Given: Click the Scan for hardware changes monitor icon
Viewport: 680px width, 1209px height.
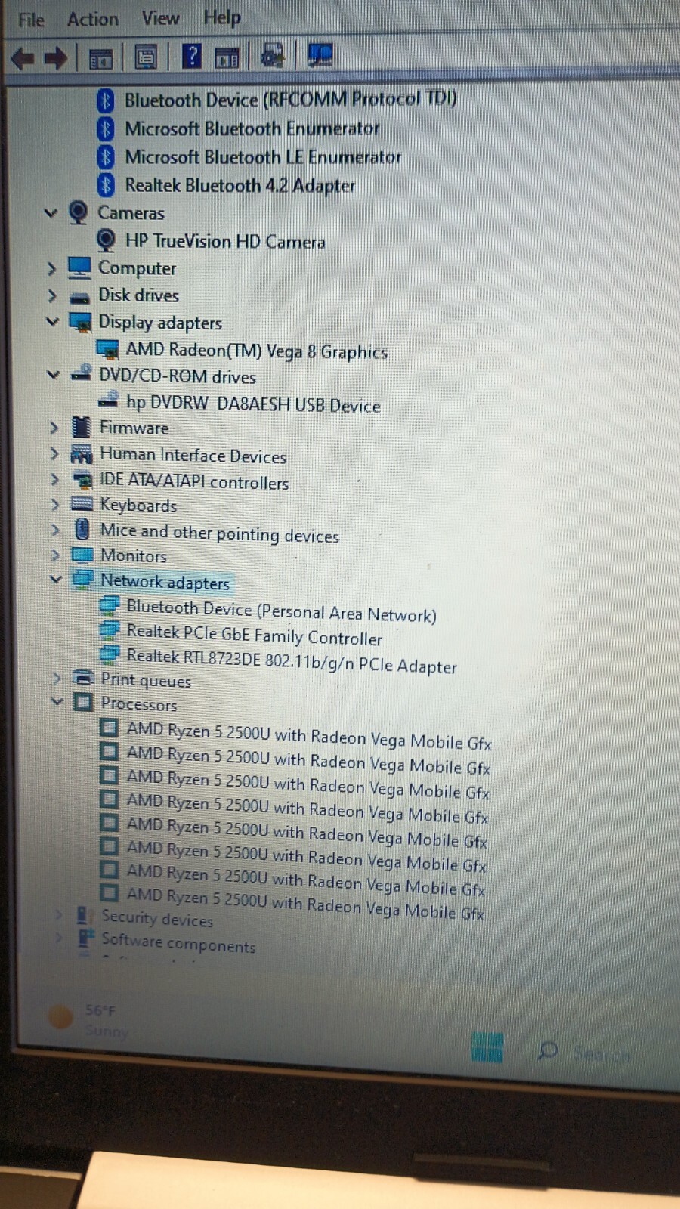Looking at the screenshot, I should (320, 55).
